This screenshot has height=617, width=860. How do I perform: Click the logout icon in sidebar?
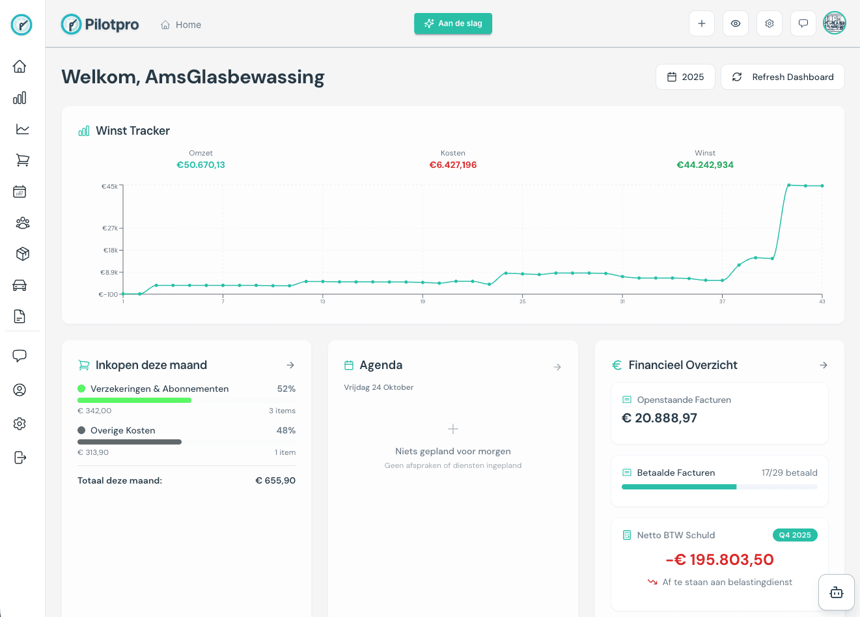[20, 458]
